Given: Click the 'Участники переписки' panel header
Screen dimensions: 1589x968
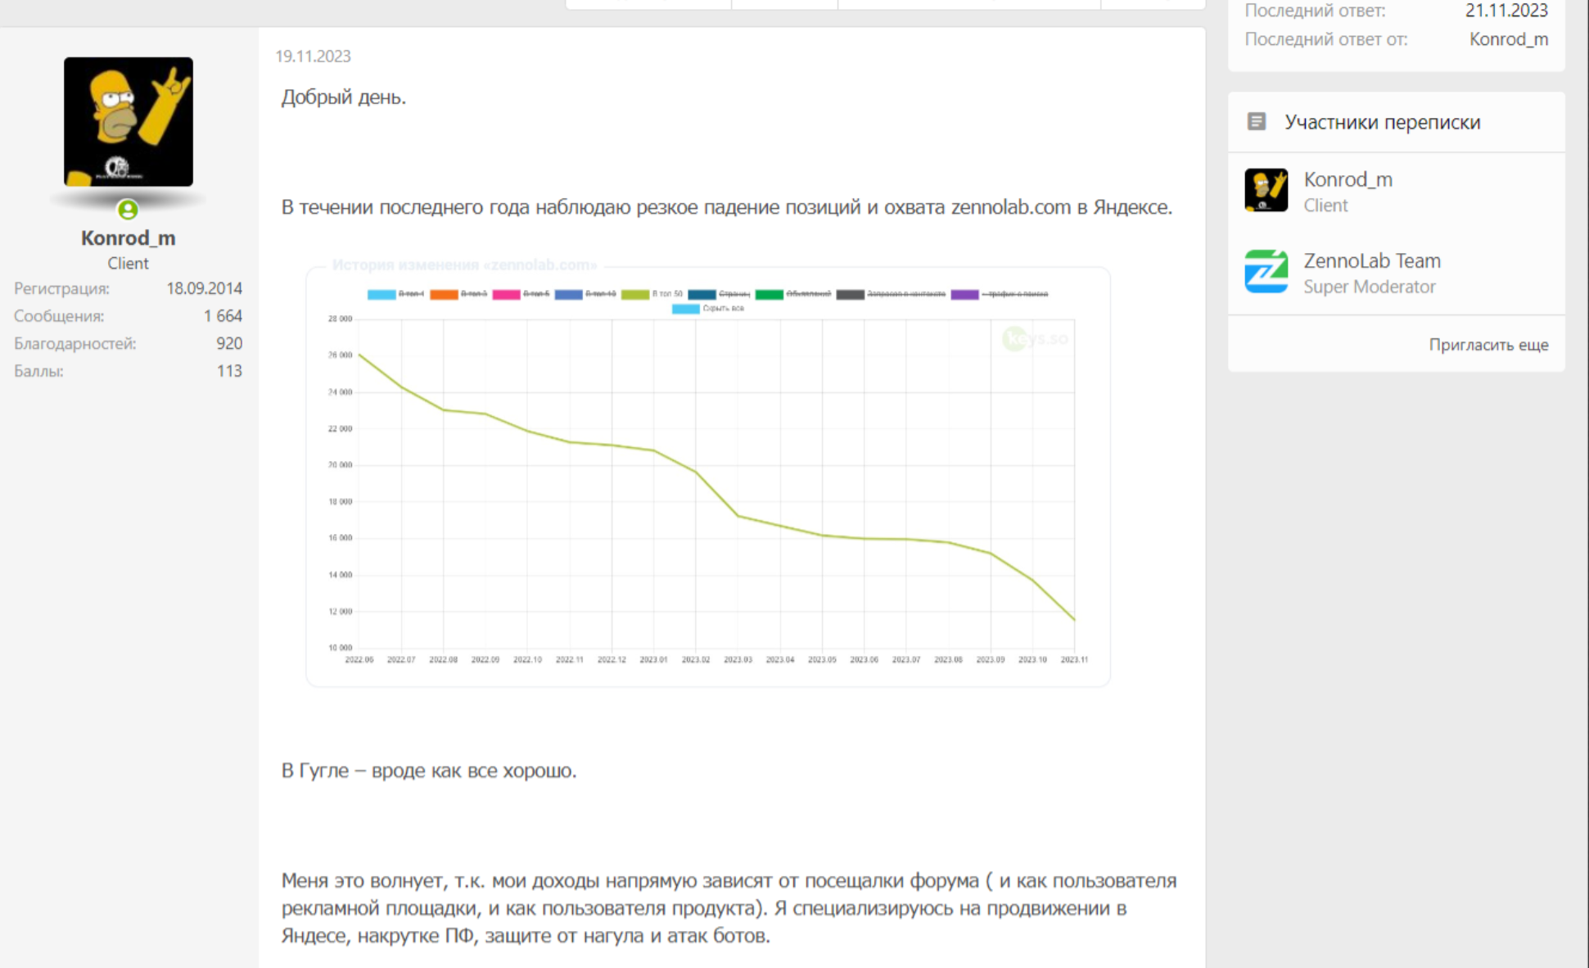Looking at the screenshot, I should pyautogui.click(x=1382, y=122).
